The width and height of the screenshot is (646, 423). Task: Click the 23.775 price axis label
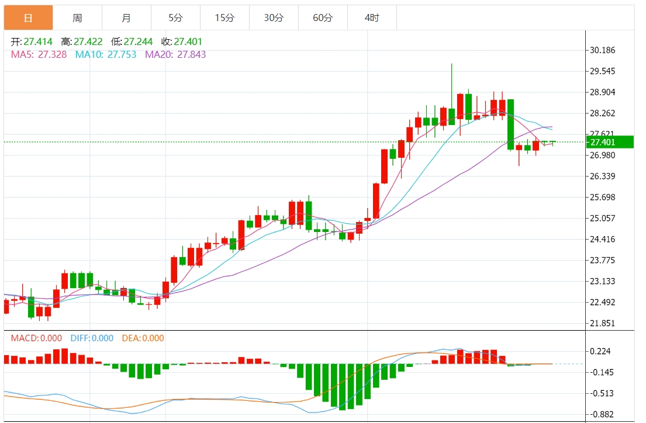pos(602,261)
